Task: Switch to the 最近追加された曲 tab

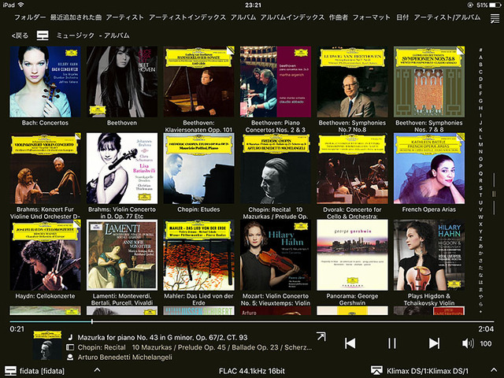Action: 76,17
